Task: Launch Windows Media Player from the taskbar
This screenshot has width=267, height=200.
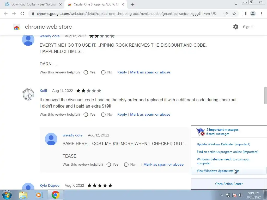Action: (x=39, y=195)
